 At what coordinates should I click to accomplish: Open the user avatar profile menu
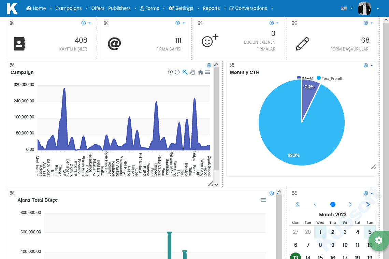368,9
